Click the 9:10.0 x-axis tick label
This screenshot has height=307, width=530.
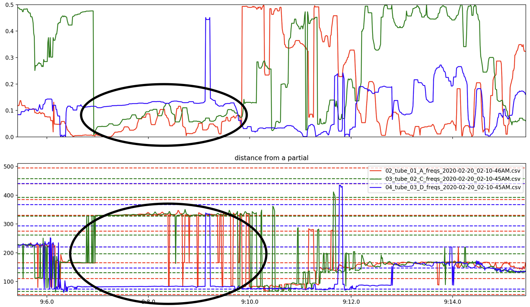250,302
